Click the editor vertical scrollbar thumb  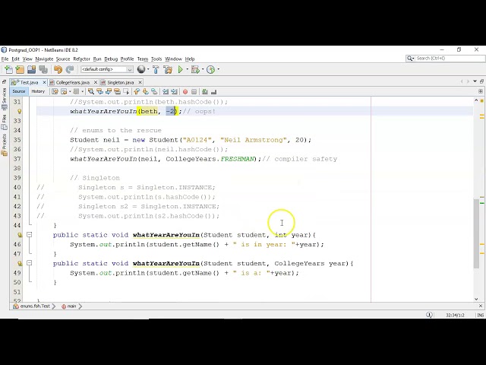[x=476, y=233]
